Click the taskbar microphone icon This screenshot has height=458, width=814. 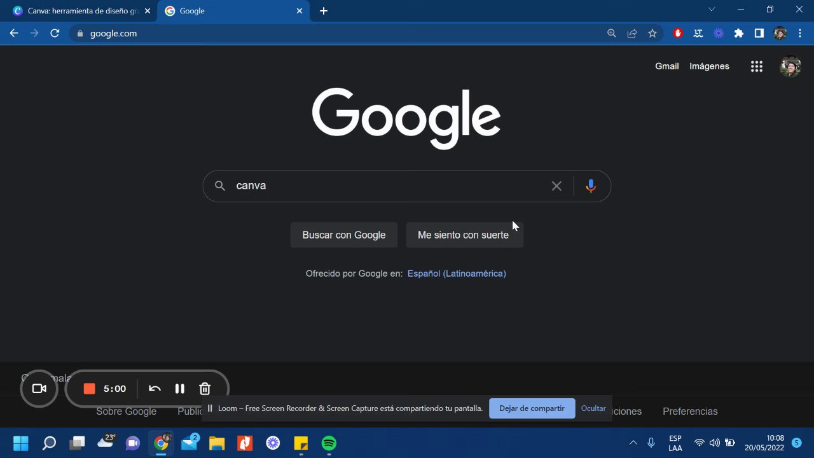651,443
